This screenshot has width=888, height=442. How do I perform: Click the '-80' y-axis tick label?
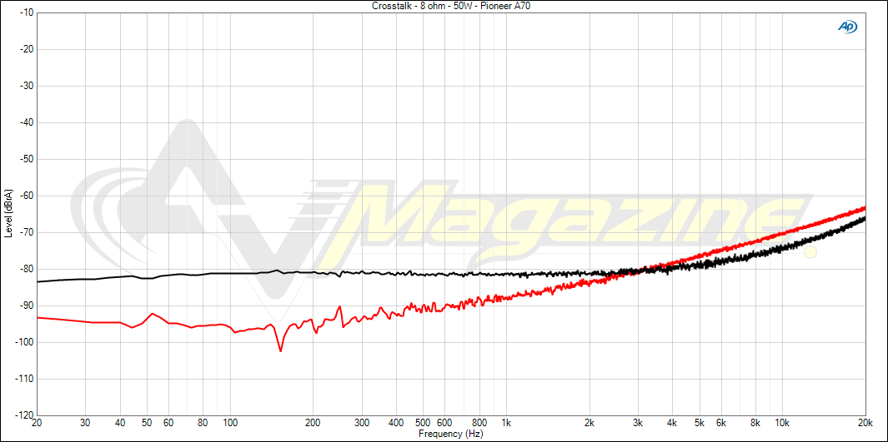click(x=26, y=269)
